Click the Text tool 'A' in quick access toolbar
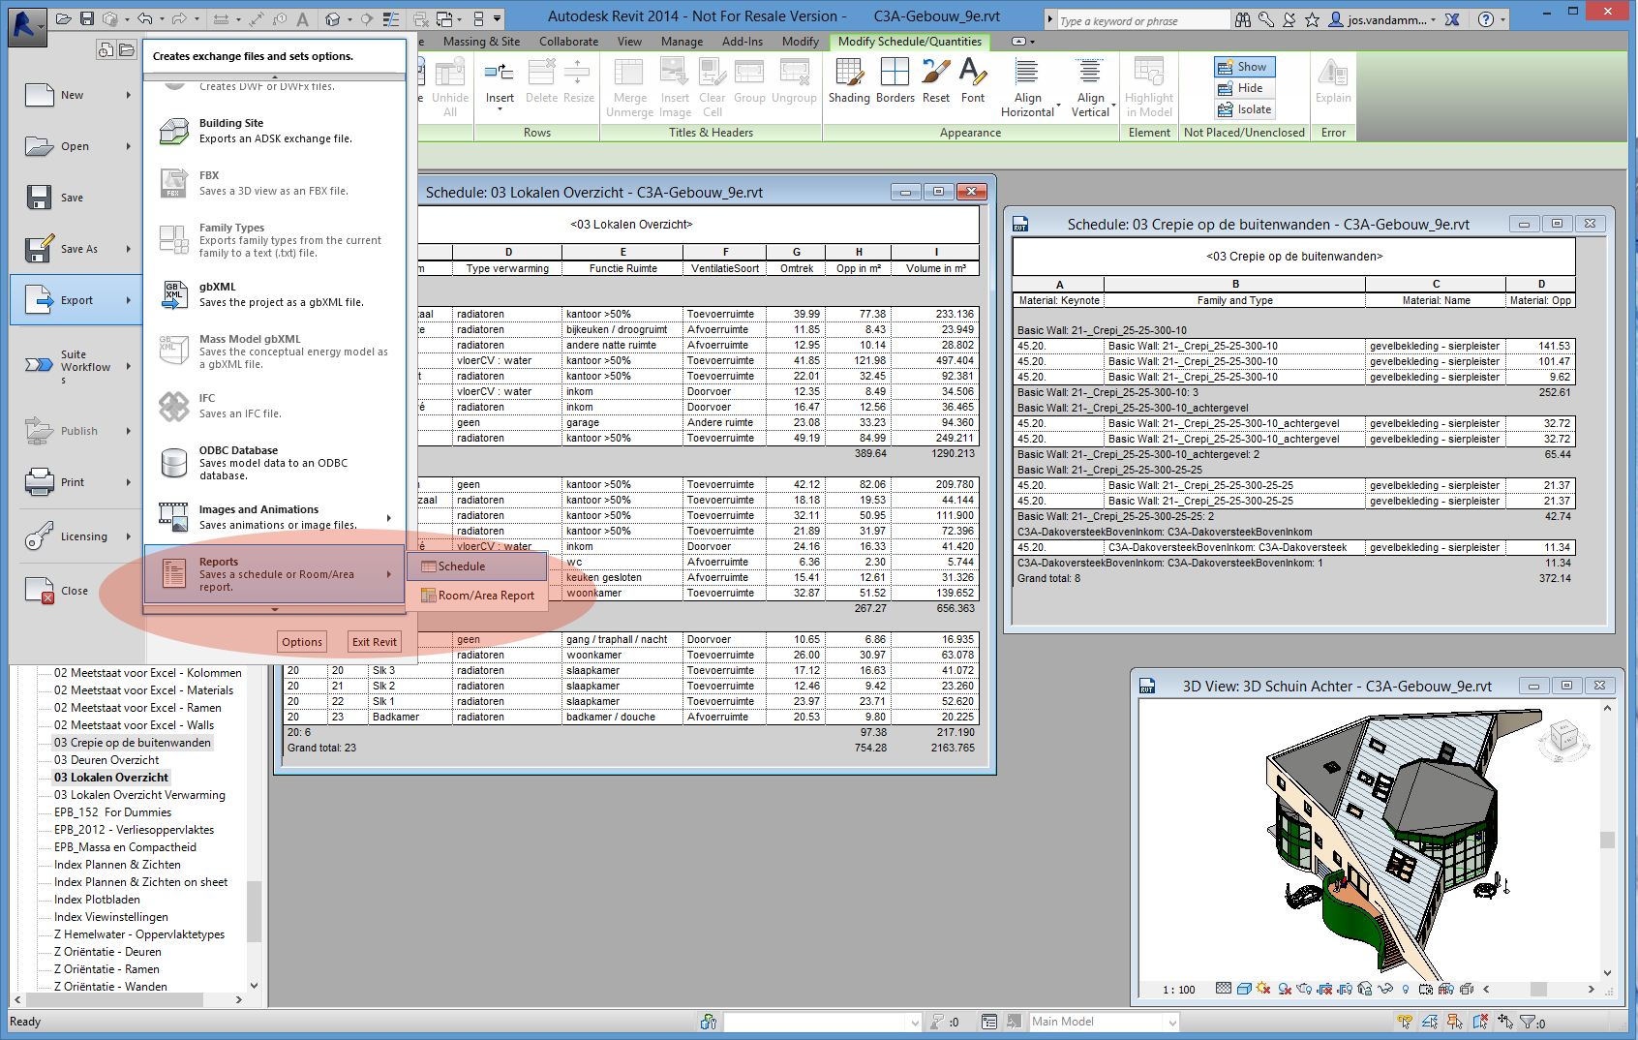1638x1040 pixels. click(303, 18)
